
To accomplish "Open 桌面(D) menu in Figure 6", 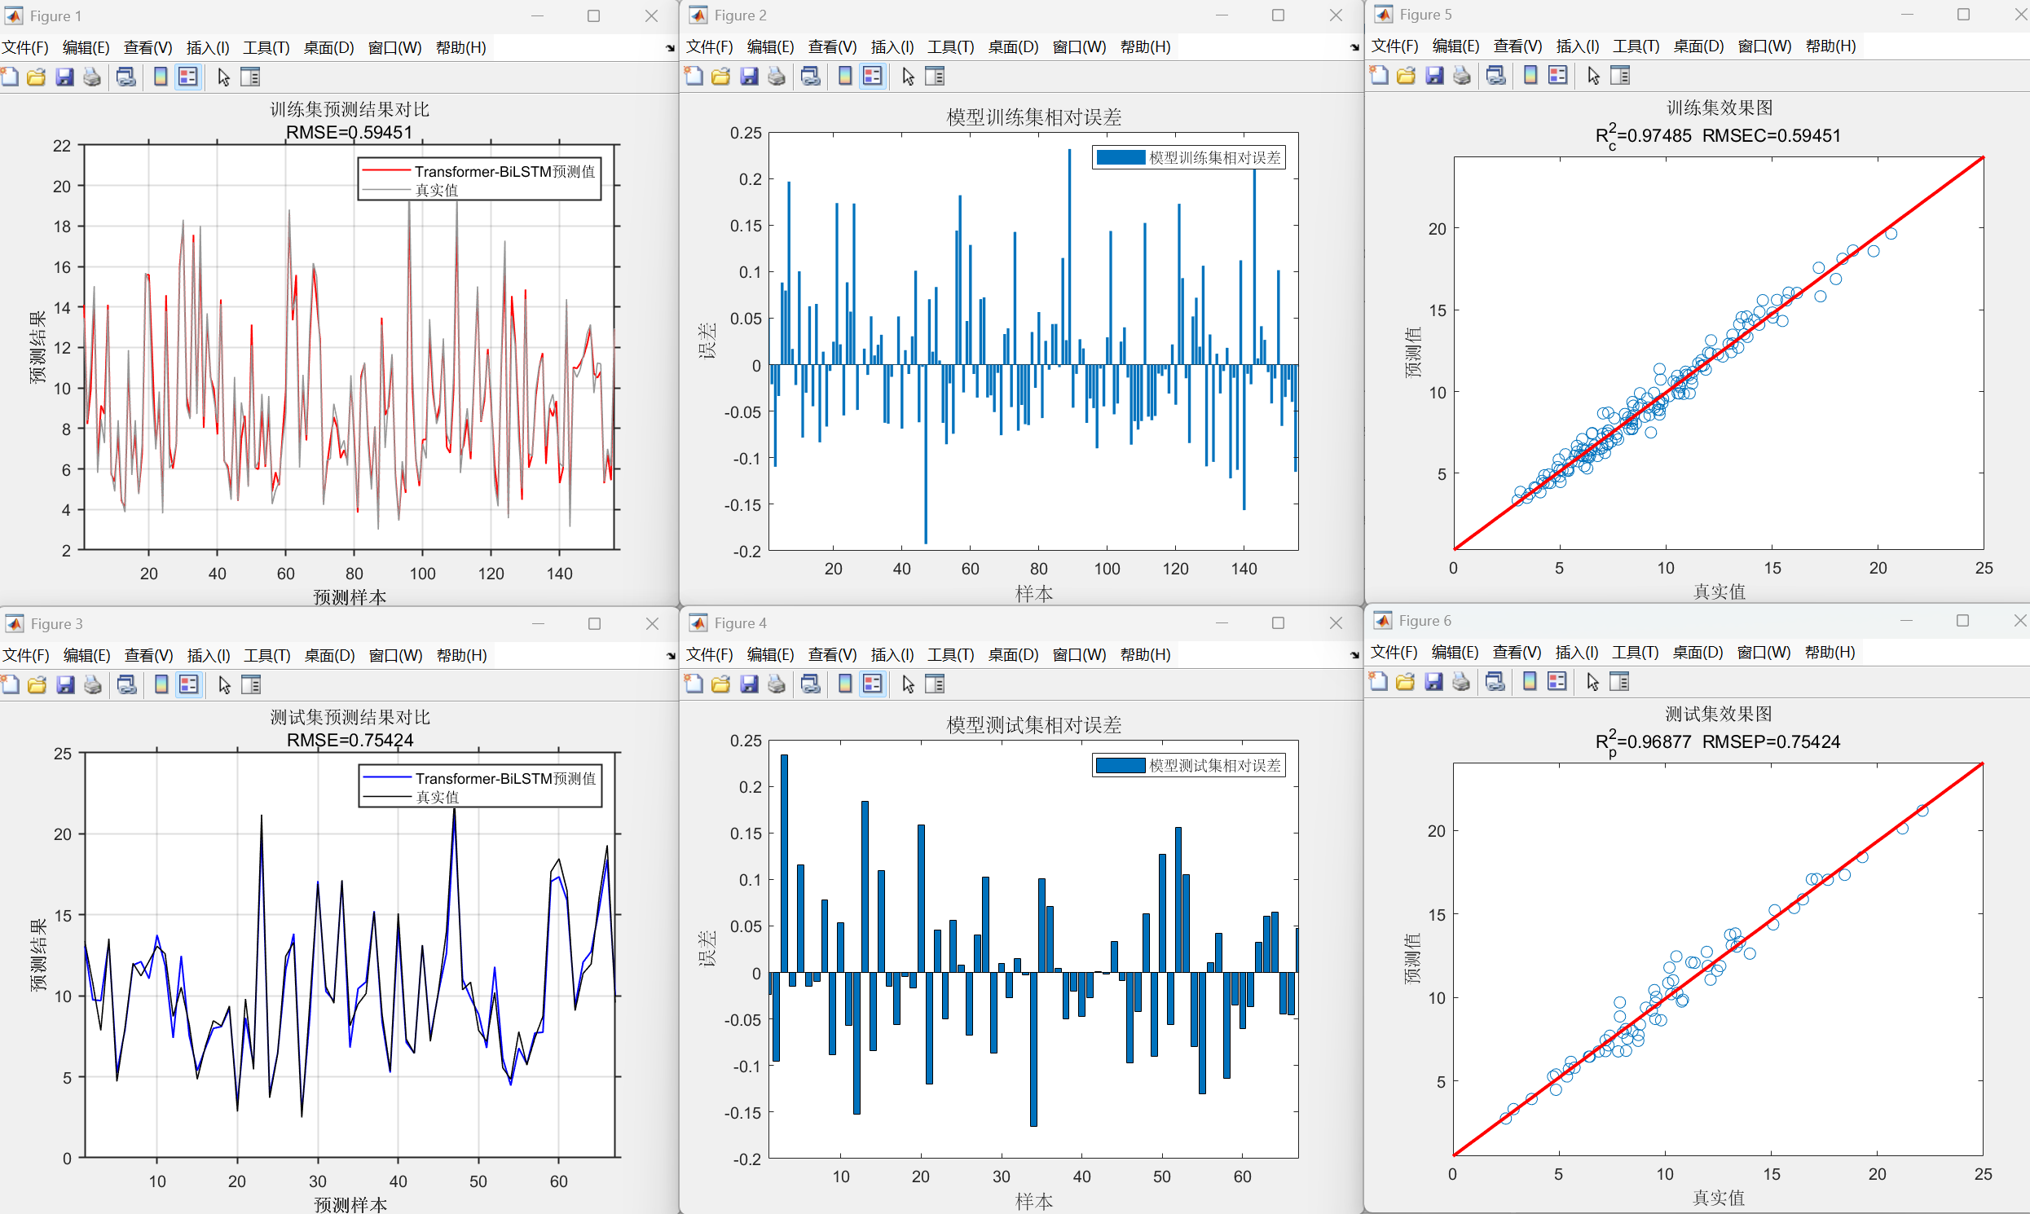I will pos(1698,652).
